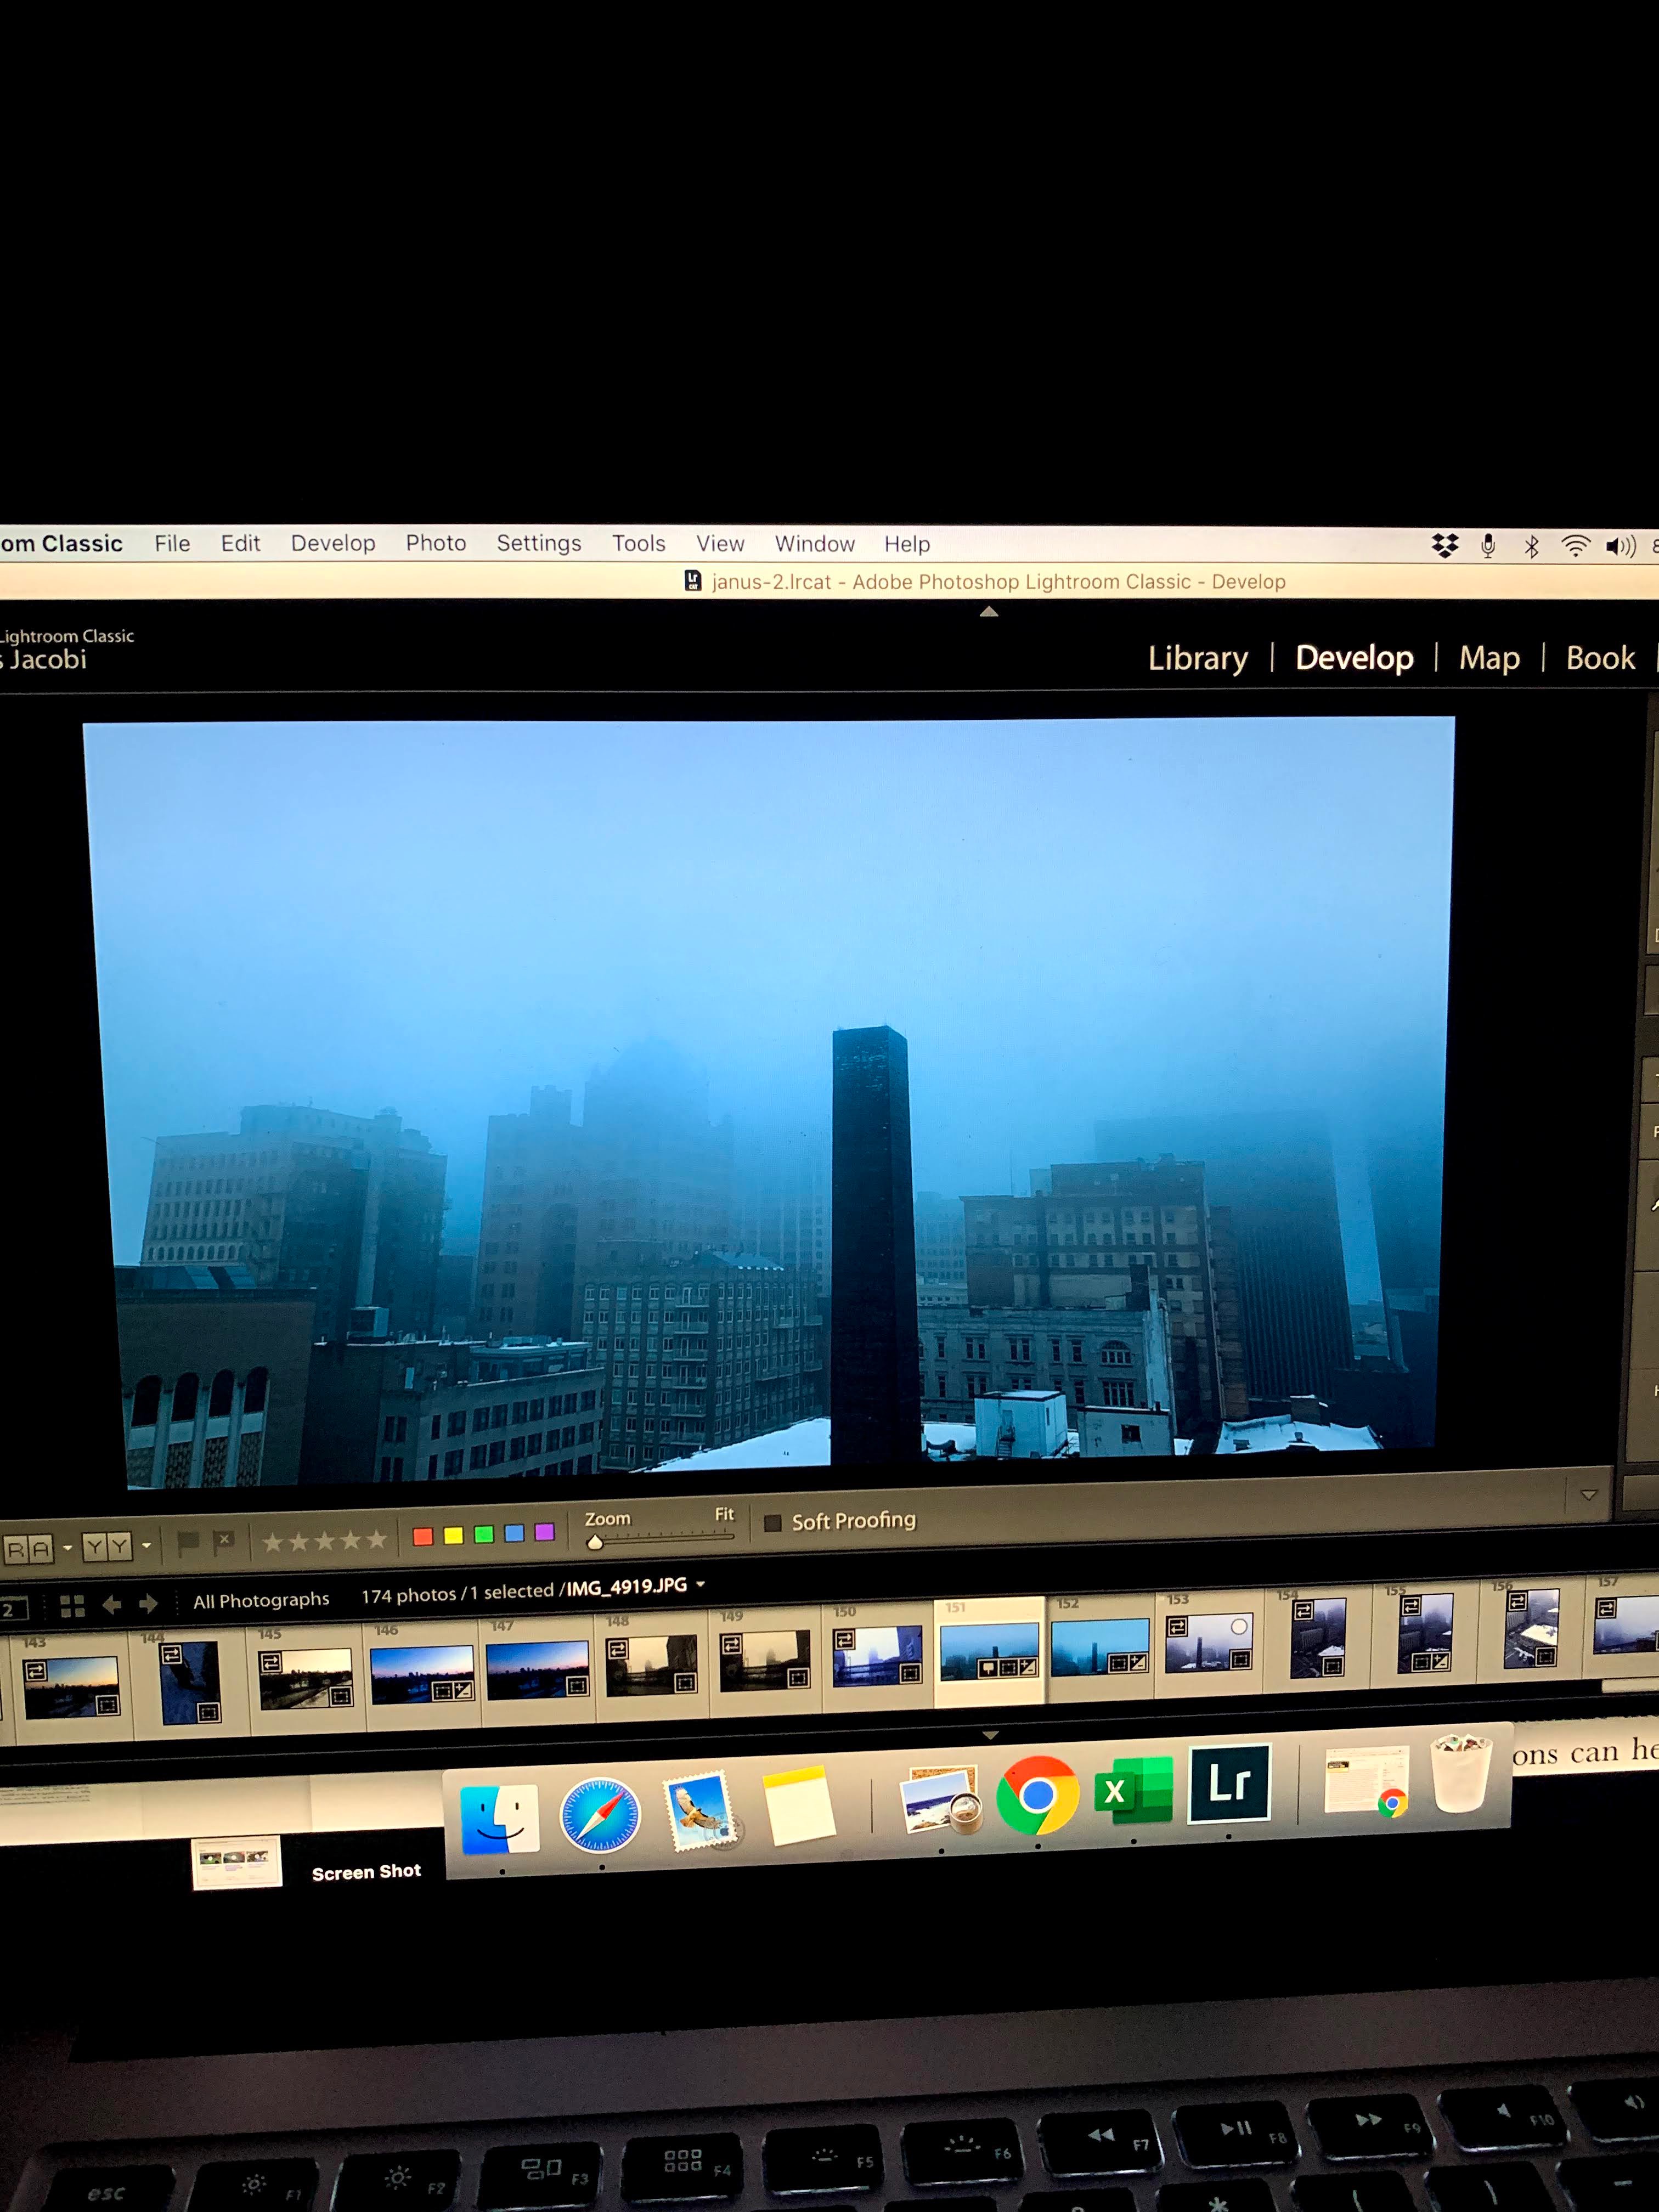Viewport: 1659px width, 2212px height.
Task: Click the R|A reference view button
Action: point(28,1550)
